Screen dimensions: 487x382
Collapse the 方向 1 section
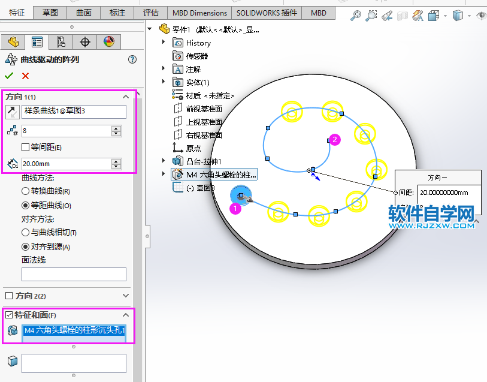pyautogui.click(x=125, y=96)
